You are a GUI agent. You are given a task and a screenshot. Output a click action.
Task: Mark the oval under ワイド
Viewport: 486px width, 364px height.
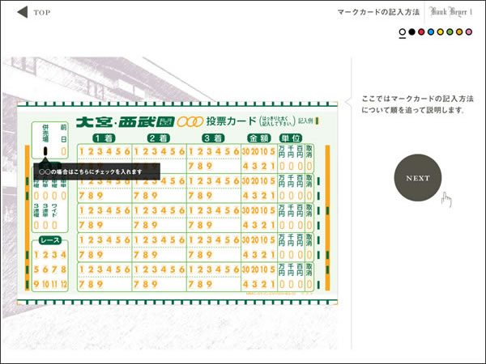pos(54,225)
